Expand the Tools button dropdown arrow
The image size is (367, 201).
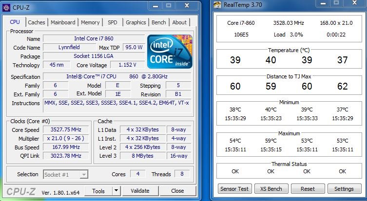point(116,191)
